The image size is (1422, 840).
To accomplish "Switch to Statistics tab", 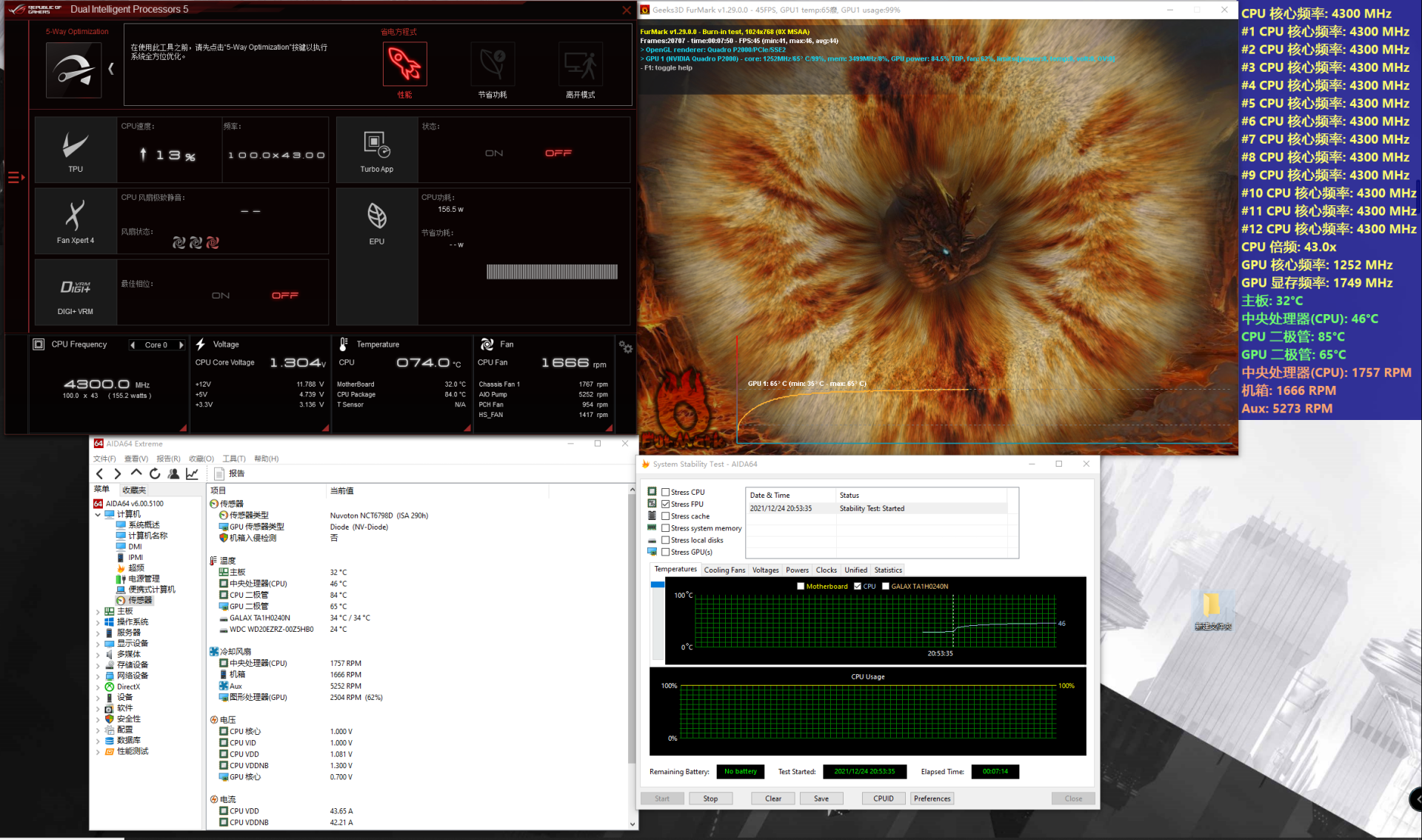I will pyautogui.click(x=888, y=570).
